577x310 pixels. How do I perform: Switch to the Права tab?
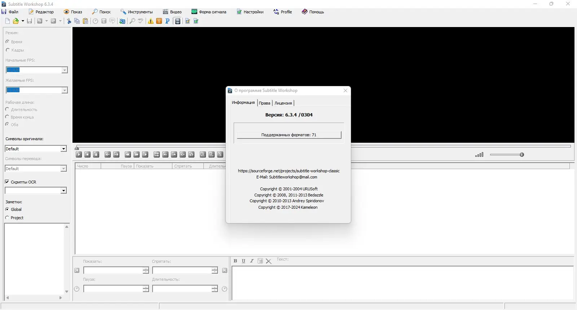pos(265,103)
